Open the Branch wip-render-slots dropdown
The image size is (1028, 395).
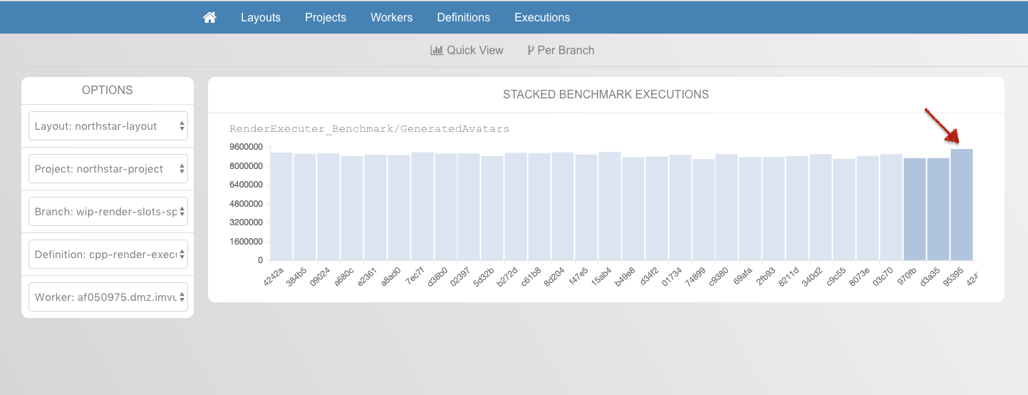(108, 212)
